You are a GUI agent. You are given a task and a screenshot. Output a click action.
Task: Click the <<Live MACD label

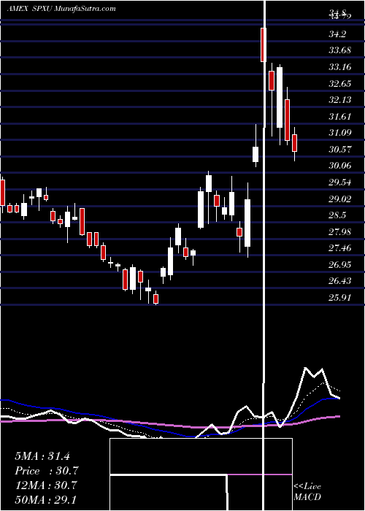[x=307, y=491]
